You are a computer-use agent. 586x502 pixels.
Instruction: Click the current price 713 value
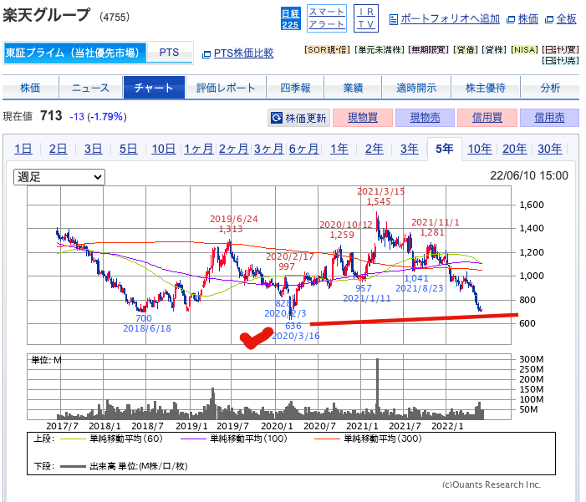[x=51, y=116]
